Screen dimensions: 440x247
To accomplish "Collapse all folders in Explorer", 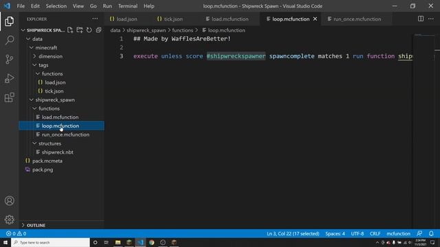I will point(98,30).
